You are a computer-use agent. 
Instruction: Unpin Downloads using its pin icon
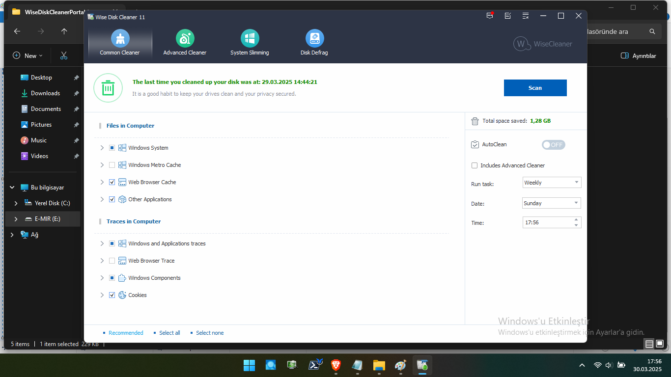[x=76, y=93]
